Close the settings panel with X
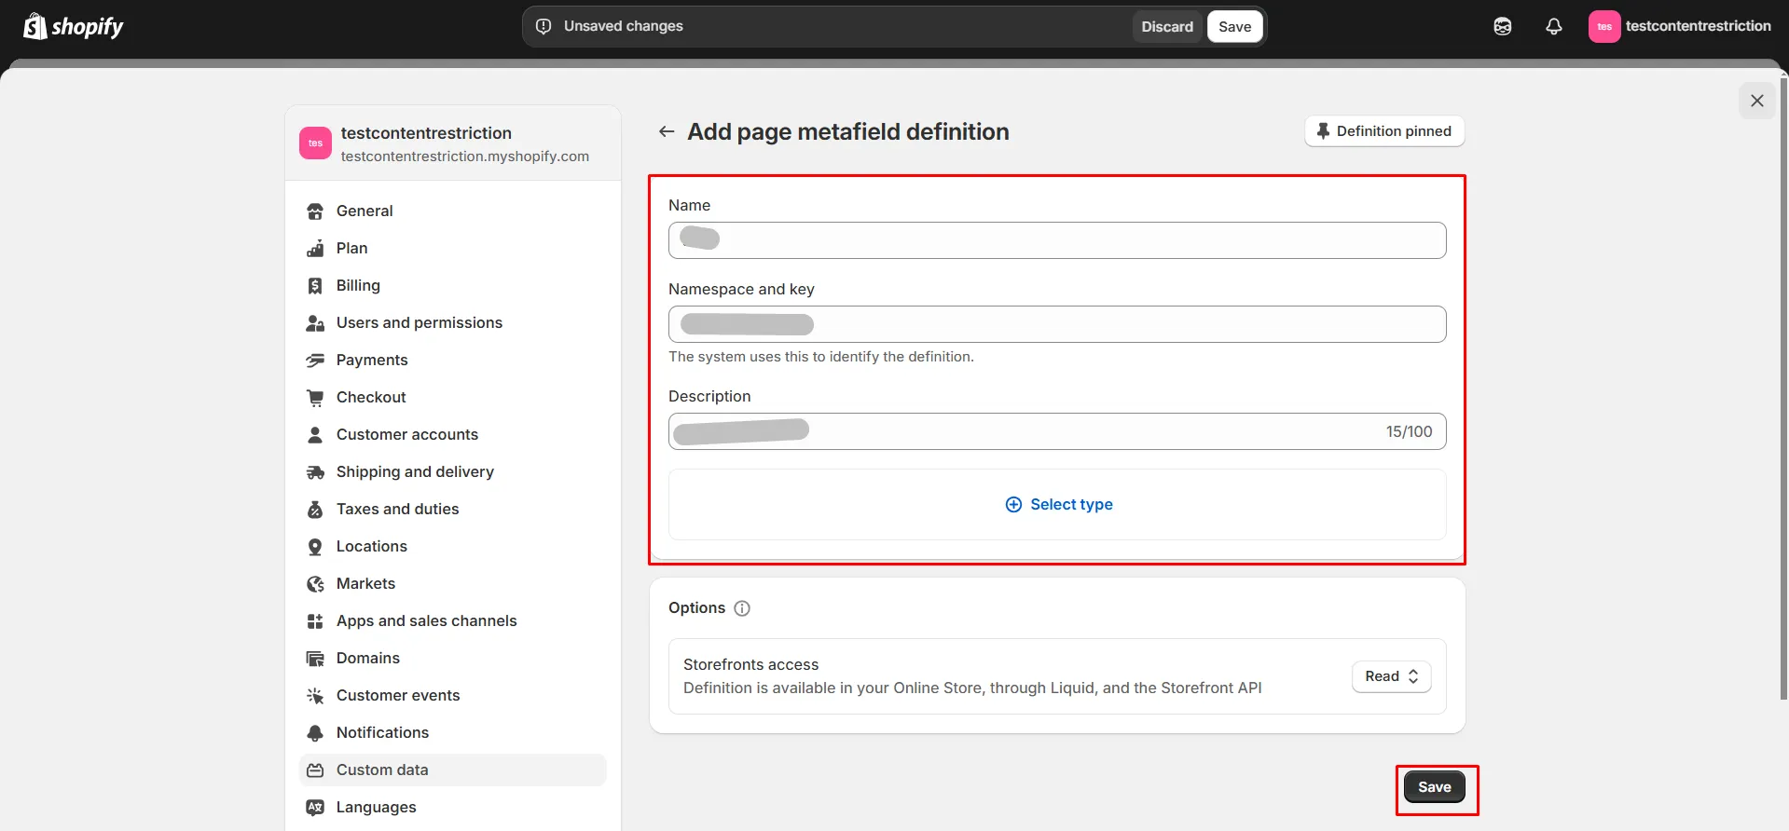This screenshot has height=831, width=1789. coord(1757,101)
